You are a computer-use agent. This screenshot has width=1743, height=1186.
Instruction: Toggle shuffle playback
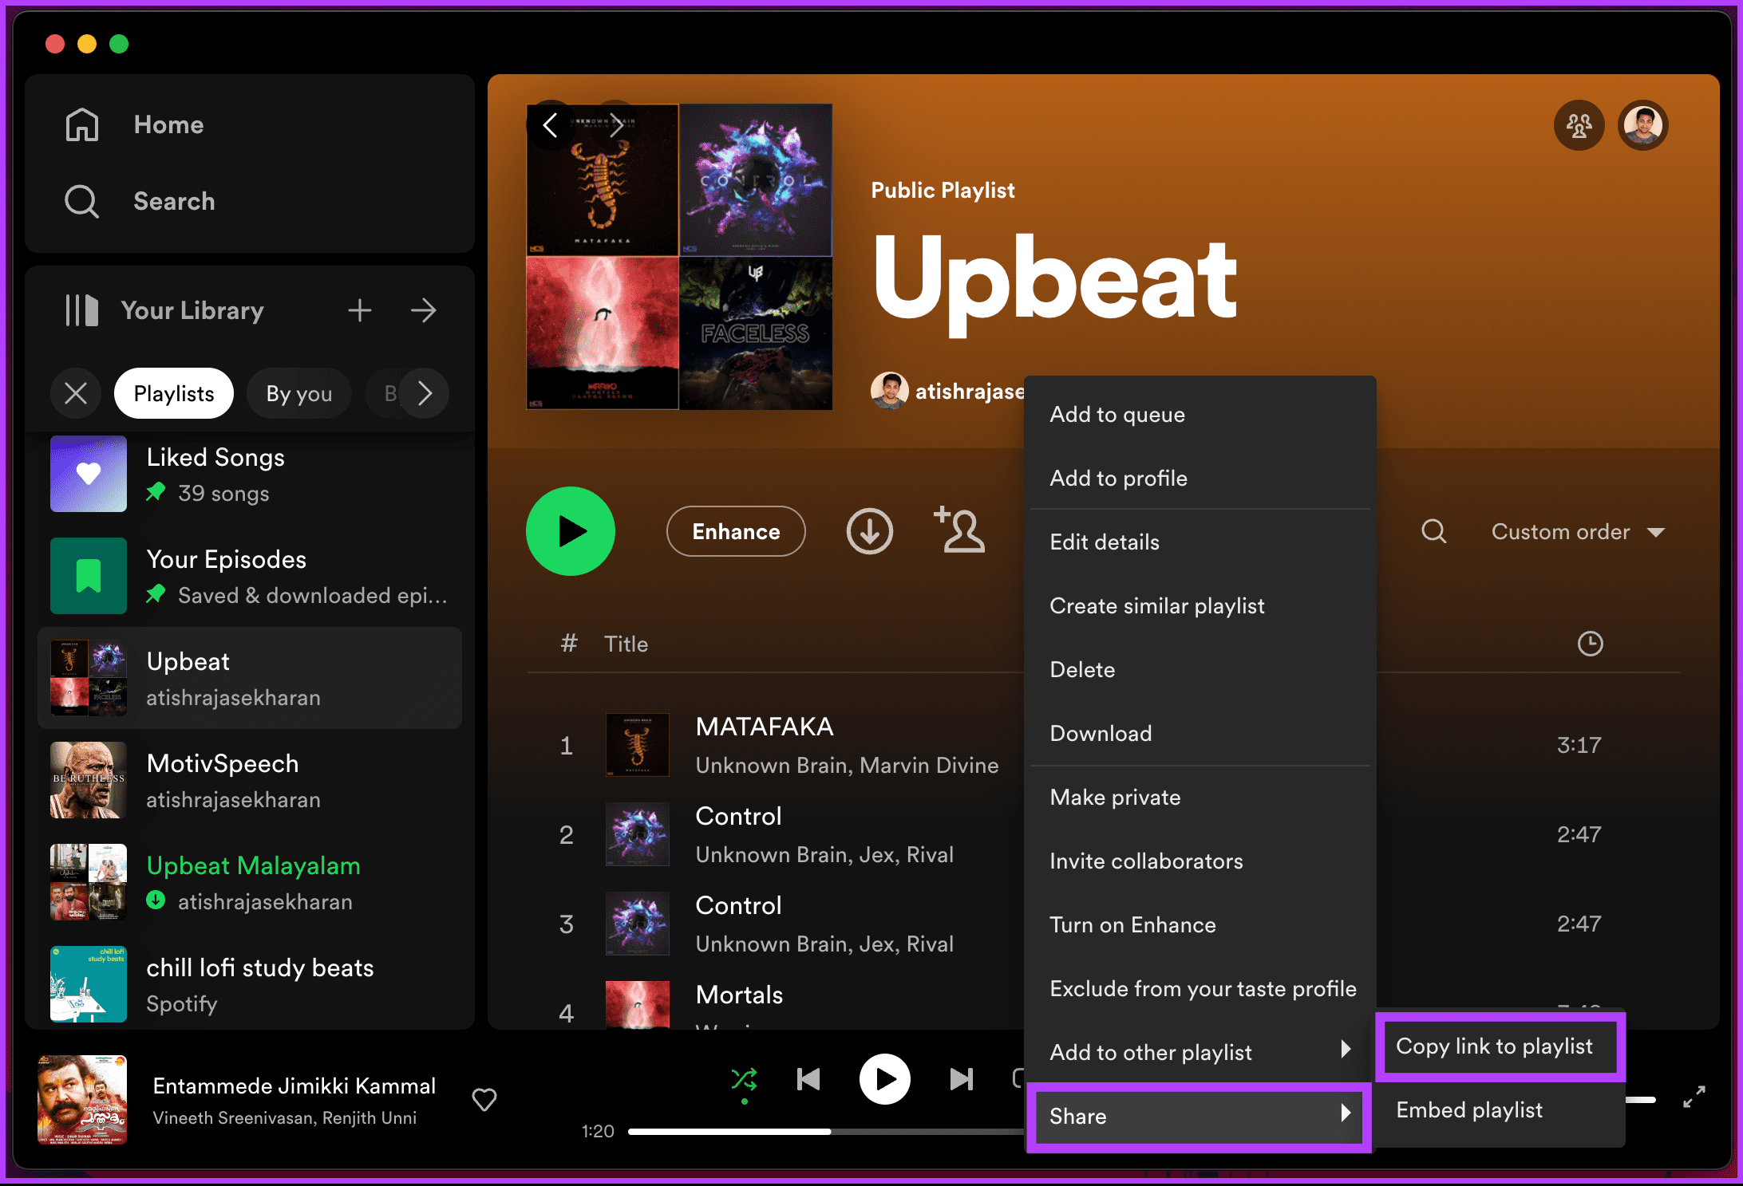tap(744, 1080)
